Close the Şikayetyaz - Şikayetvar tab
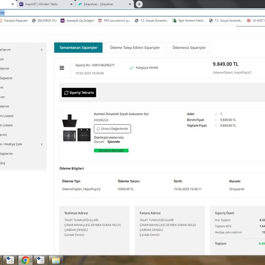 [x=130, y=4]
